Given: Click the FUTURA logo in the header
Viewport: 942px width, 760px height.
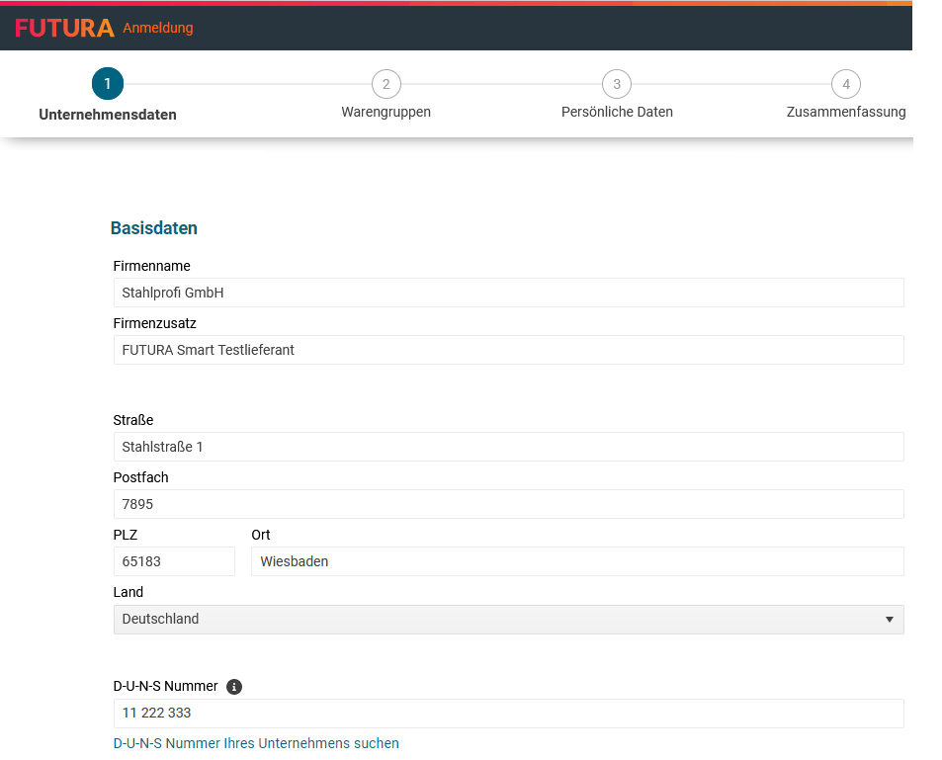Looking at the screenshot, I should pos(64,28).
